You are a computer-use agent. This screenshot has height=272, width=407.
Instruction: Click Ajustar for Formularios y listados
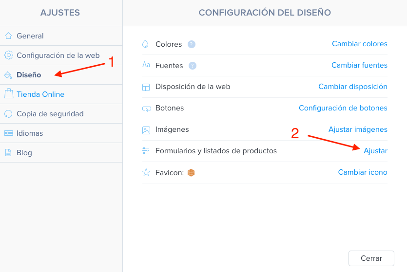click(x=375, y=151)
